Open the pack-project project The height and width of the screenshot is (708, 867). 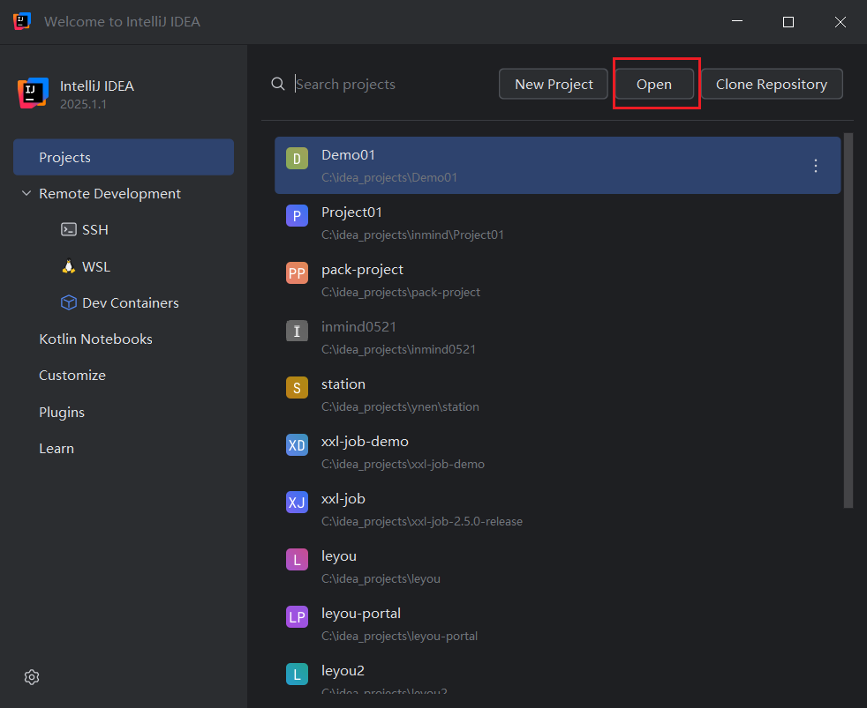557,280
